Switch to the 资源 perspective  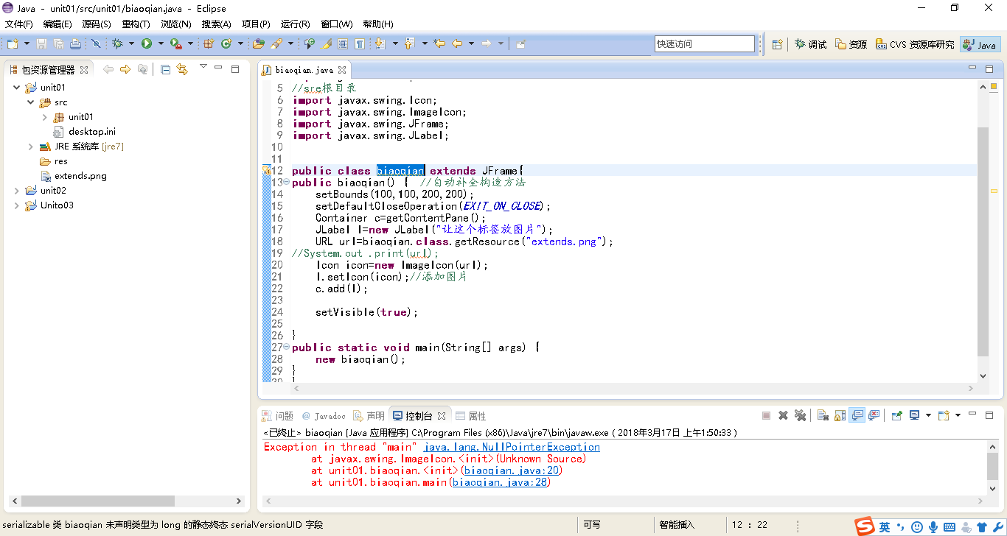[851, 44]
